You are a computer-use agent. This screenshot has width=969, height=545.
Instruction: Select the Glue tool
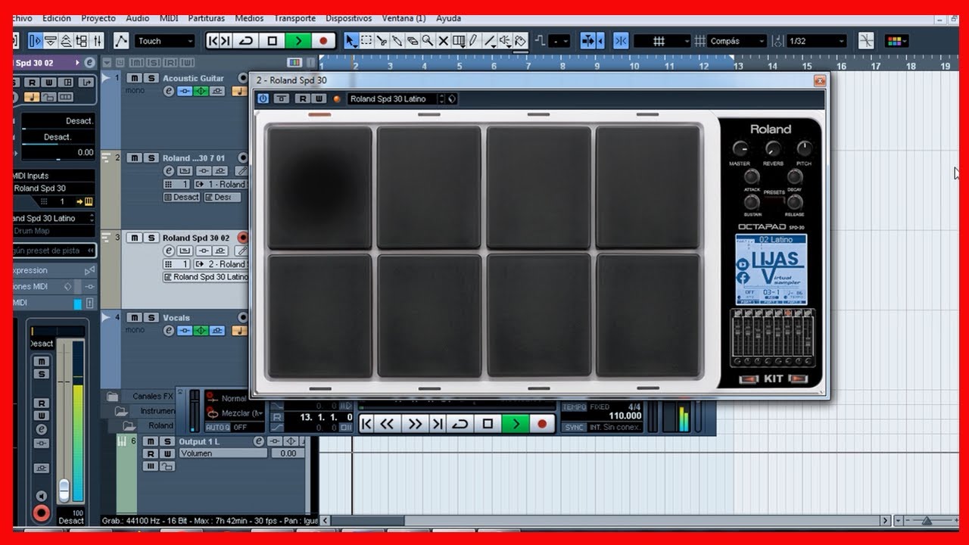(x=397, y=41)
